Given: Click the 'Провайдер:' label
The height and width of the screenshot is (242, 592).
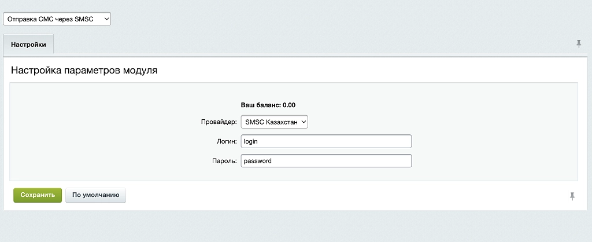Looking at the screenshot, I should pos(219,122).
